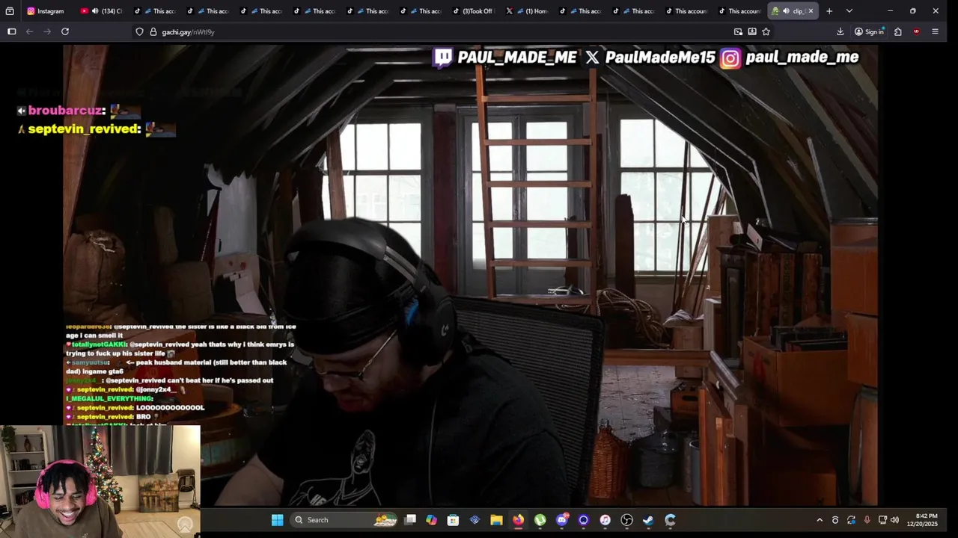Close the active clip tab
958x538 pixels.
click(811, 11)
